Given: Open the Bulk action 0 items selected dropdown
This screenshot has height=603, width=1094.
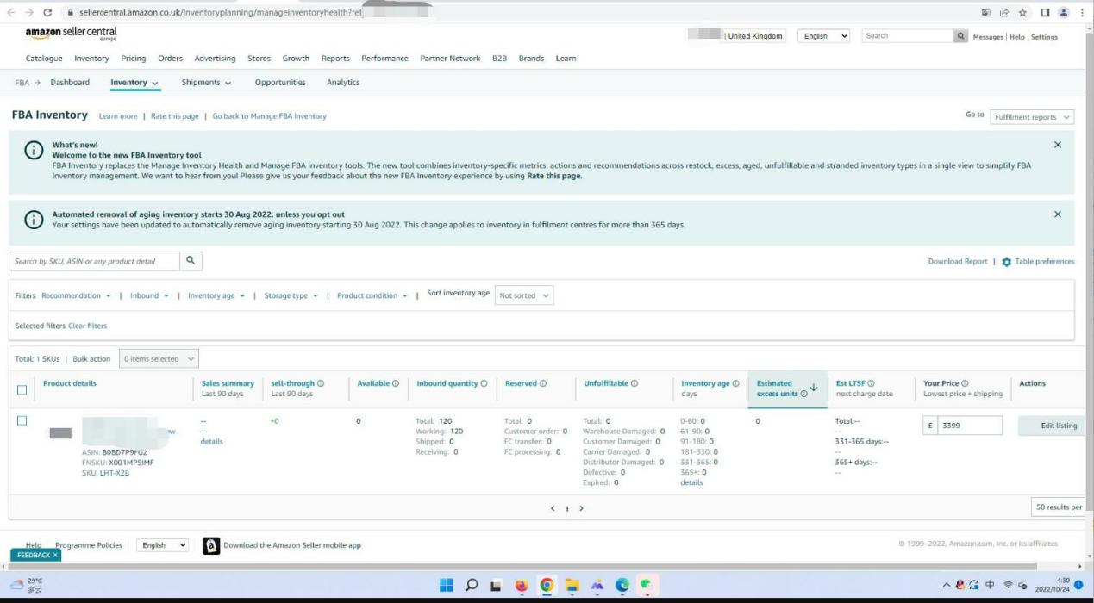Looking at the screenshot, I should tap(160, 359).
